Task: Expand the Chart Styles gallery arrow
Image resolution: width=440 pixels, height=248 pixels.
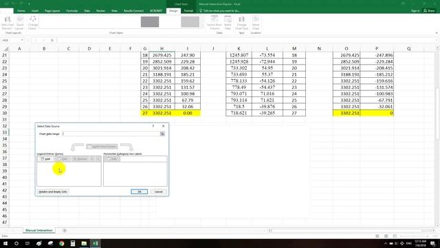Action: pos(202,26)
